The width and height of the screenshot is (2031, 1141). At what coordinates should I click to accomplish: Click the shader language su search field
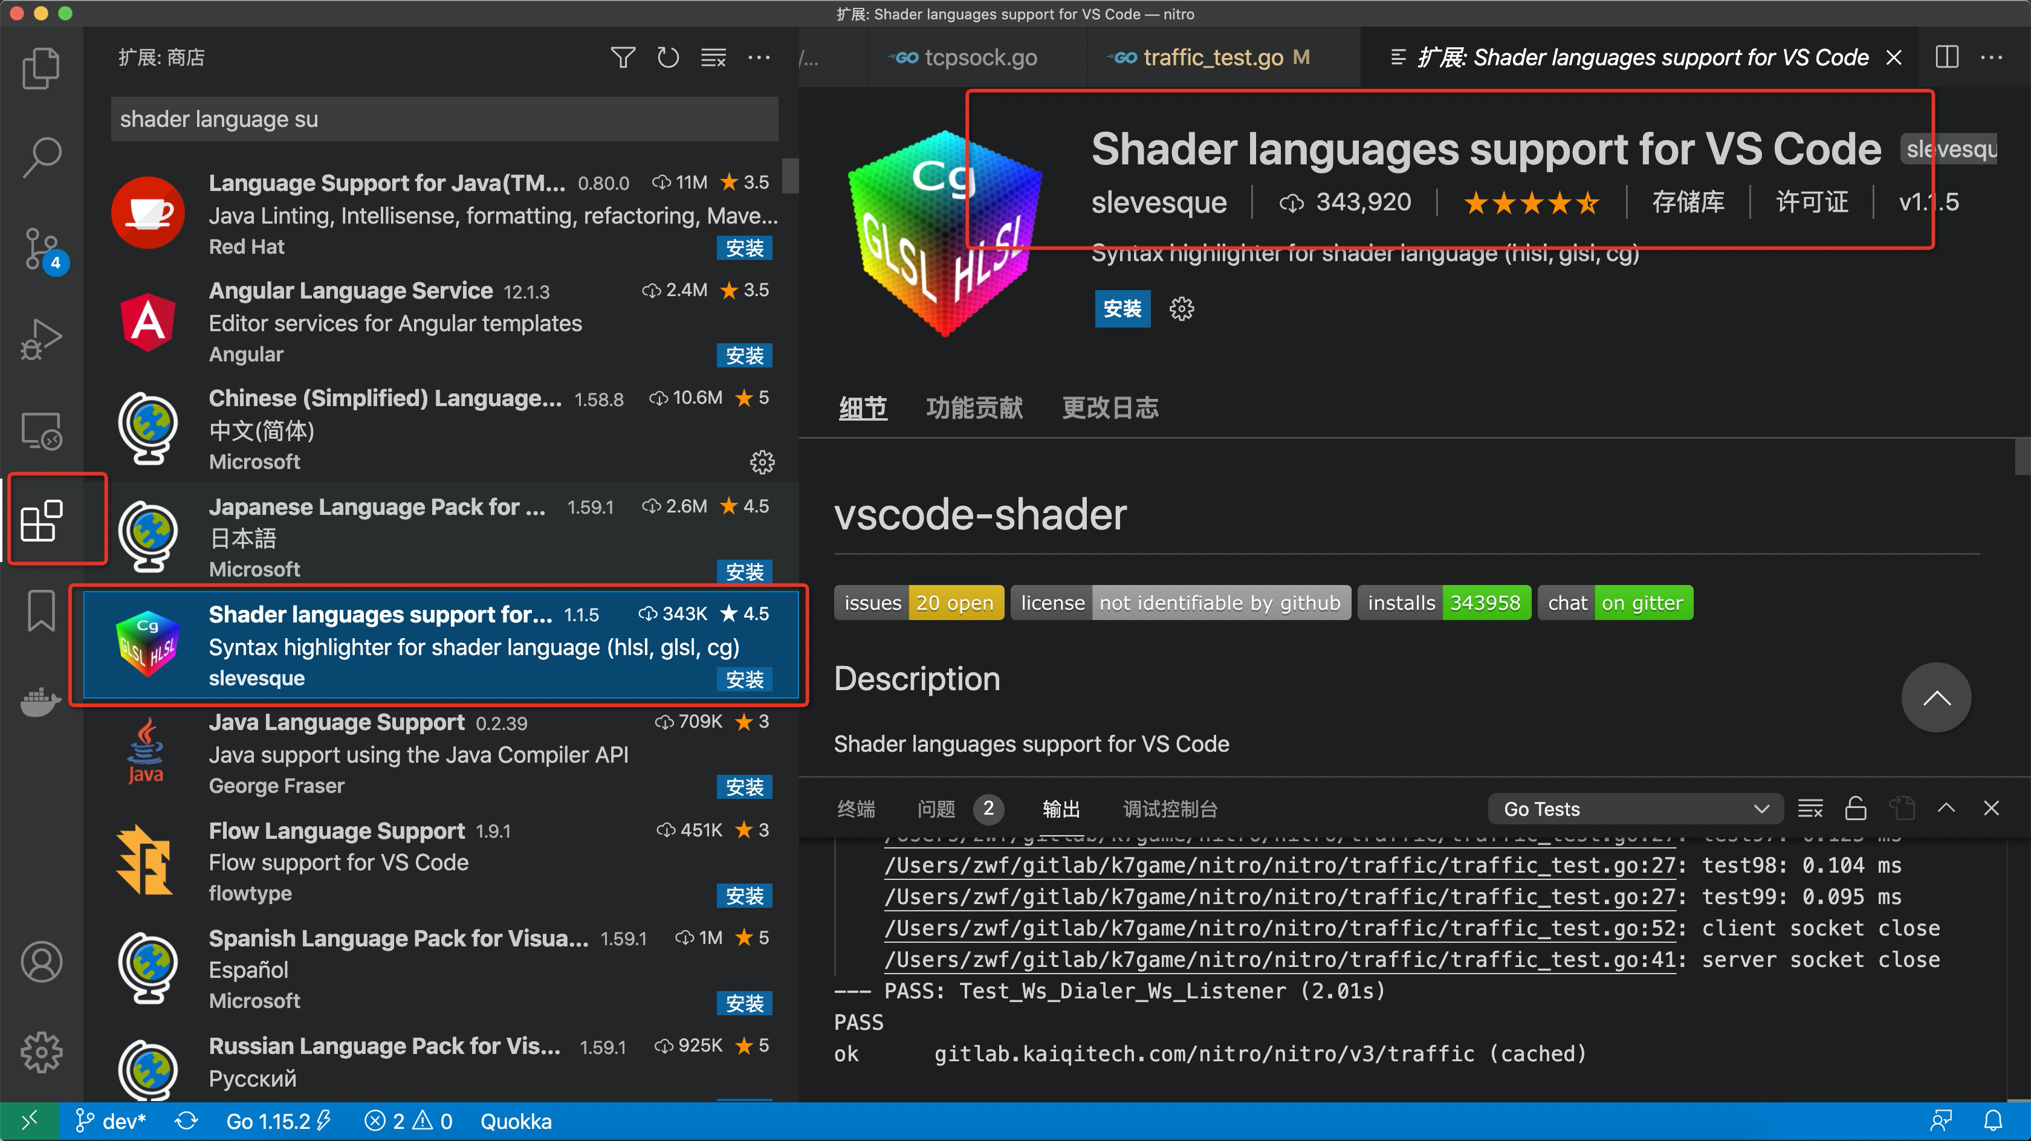[444, 119]
